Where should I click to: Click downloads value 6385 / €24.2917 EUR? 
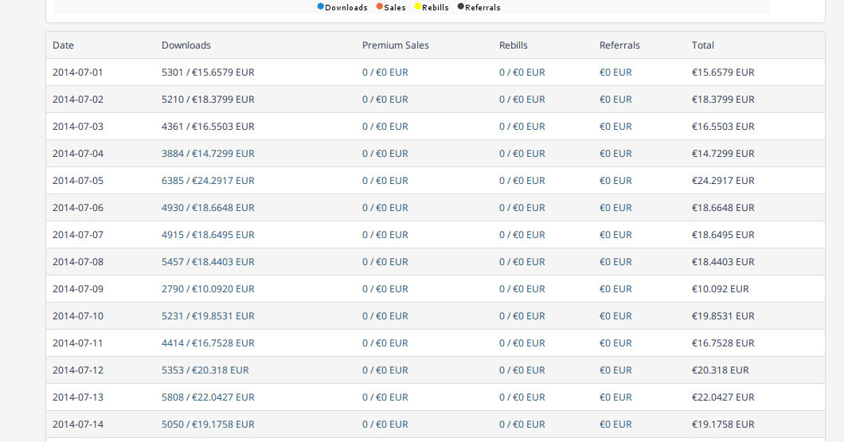[x=208, y=181]
